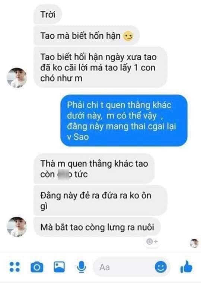Select the 'Tao biết hối hận ngày xưa' bubble
Screen dimensions: 201x283
click(x=100, y=67)
